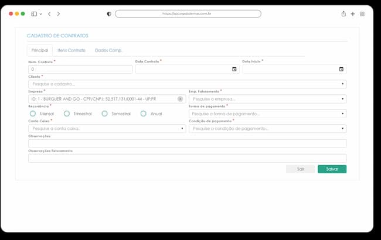Select Trimestral recurrence option
Image resolution: width=381 pixels, height=240 pixels.
pos(67,114)
